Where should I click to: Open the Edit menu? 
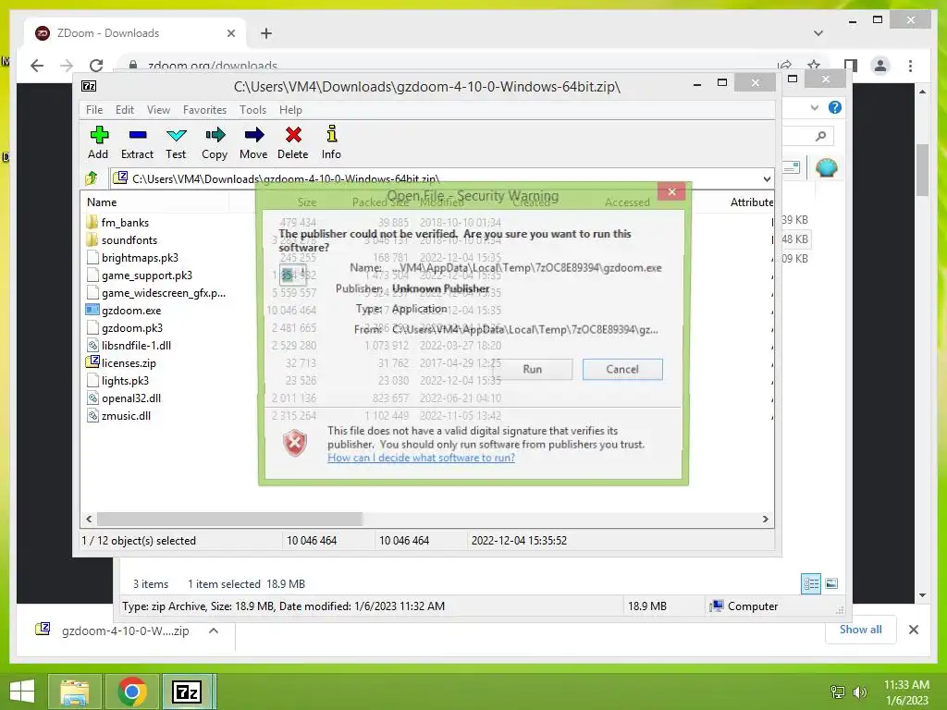pos(125,110)
